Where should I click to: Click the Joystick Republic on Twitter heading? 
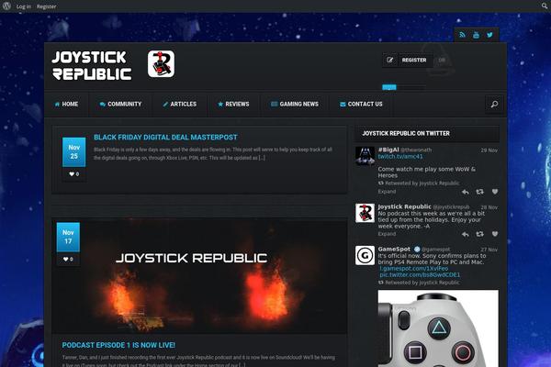coord(406,133)
